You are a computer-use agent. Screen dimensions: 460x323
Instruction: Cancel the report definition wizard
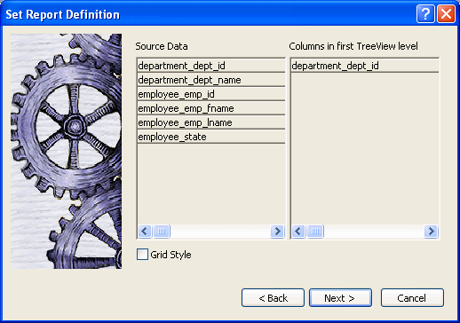click(412, 298)
